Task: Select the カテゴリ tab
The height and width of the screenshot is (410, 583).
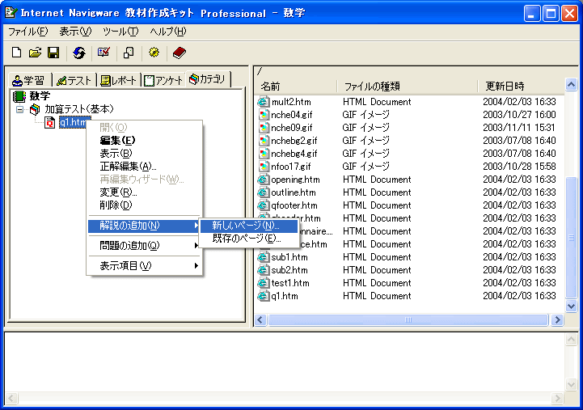Action: (x=208, y=78)
